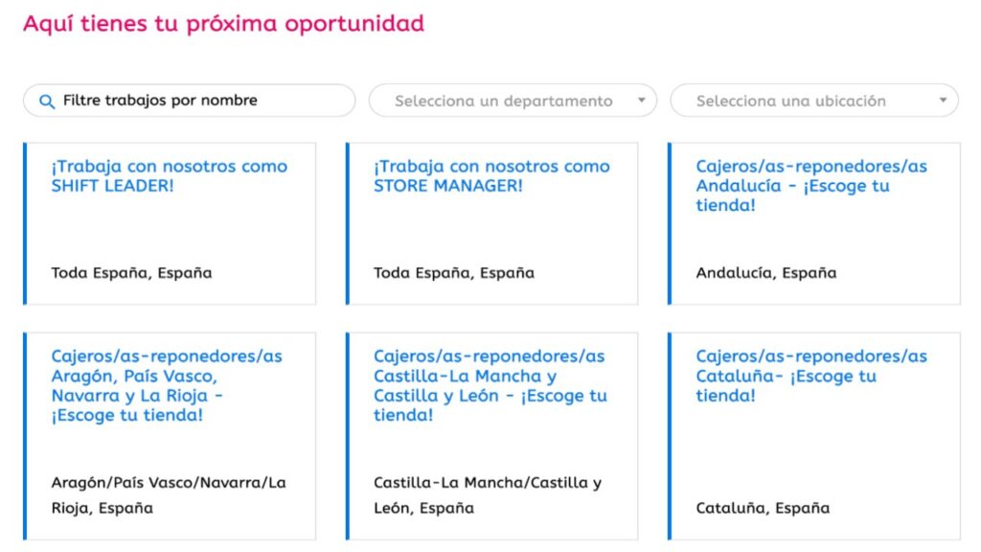Click the blue accent bar on the STORE MANAGER card
The height and width of the screenshot is (552, 981).
tap(346, 222)
